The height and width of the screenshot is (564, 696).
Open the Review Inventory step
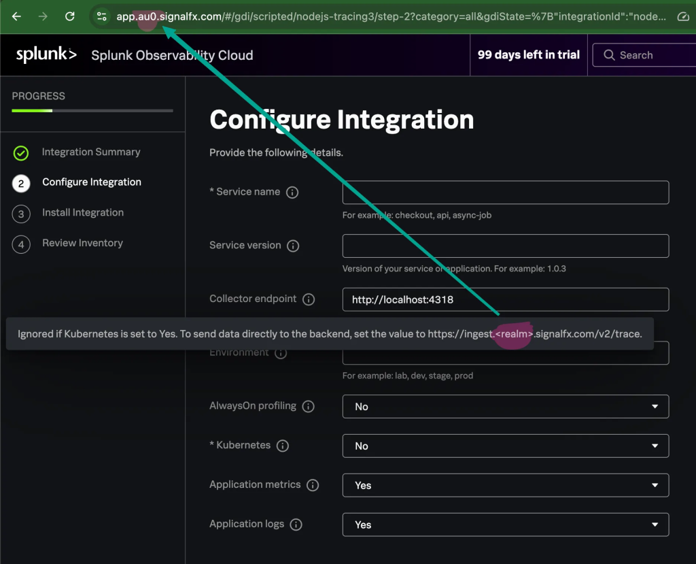pyautogui.click(x=82, y=243)
